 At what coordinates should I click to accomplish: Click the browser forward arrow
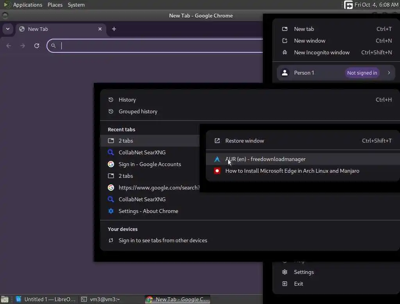pos(22,46)
